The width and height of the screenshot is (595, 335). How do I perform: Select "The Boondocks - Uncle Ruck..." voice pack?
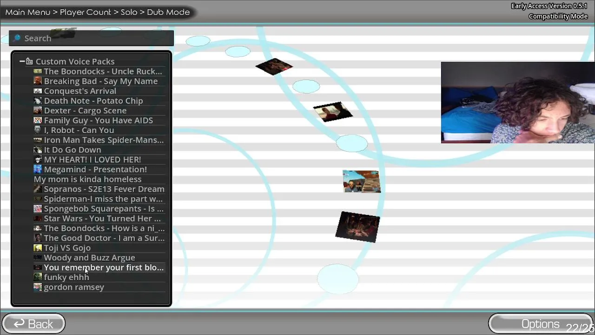point(99,71)
